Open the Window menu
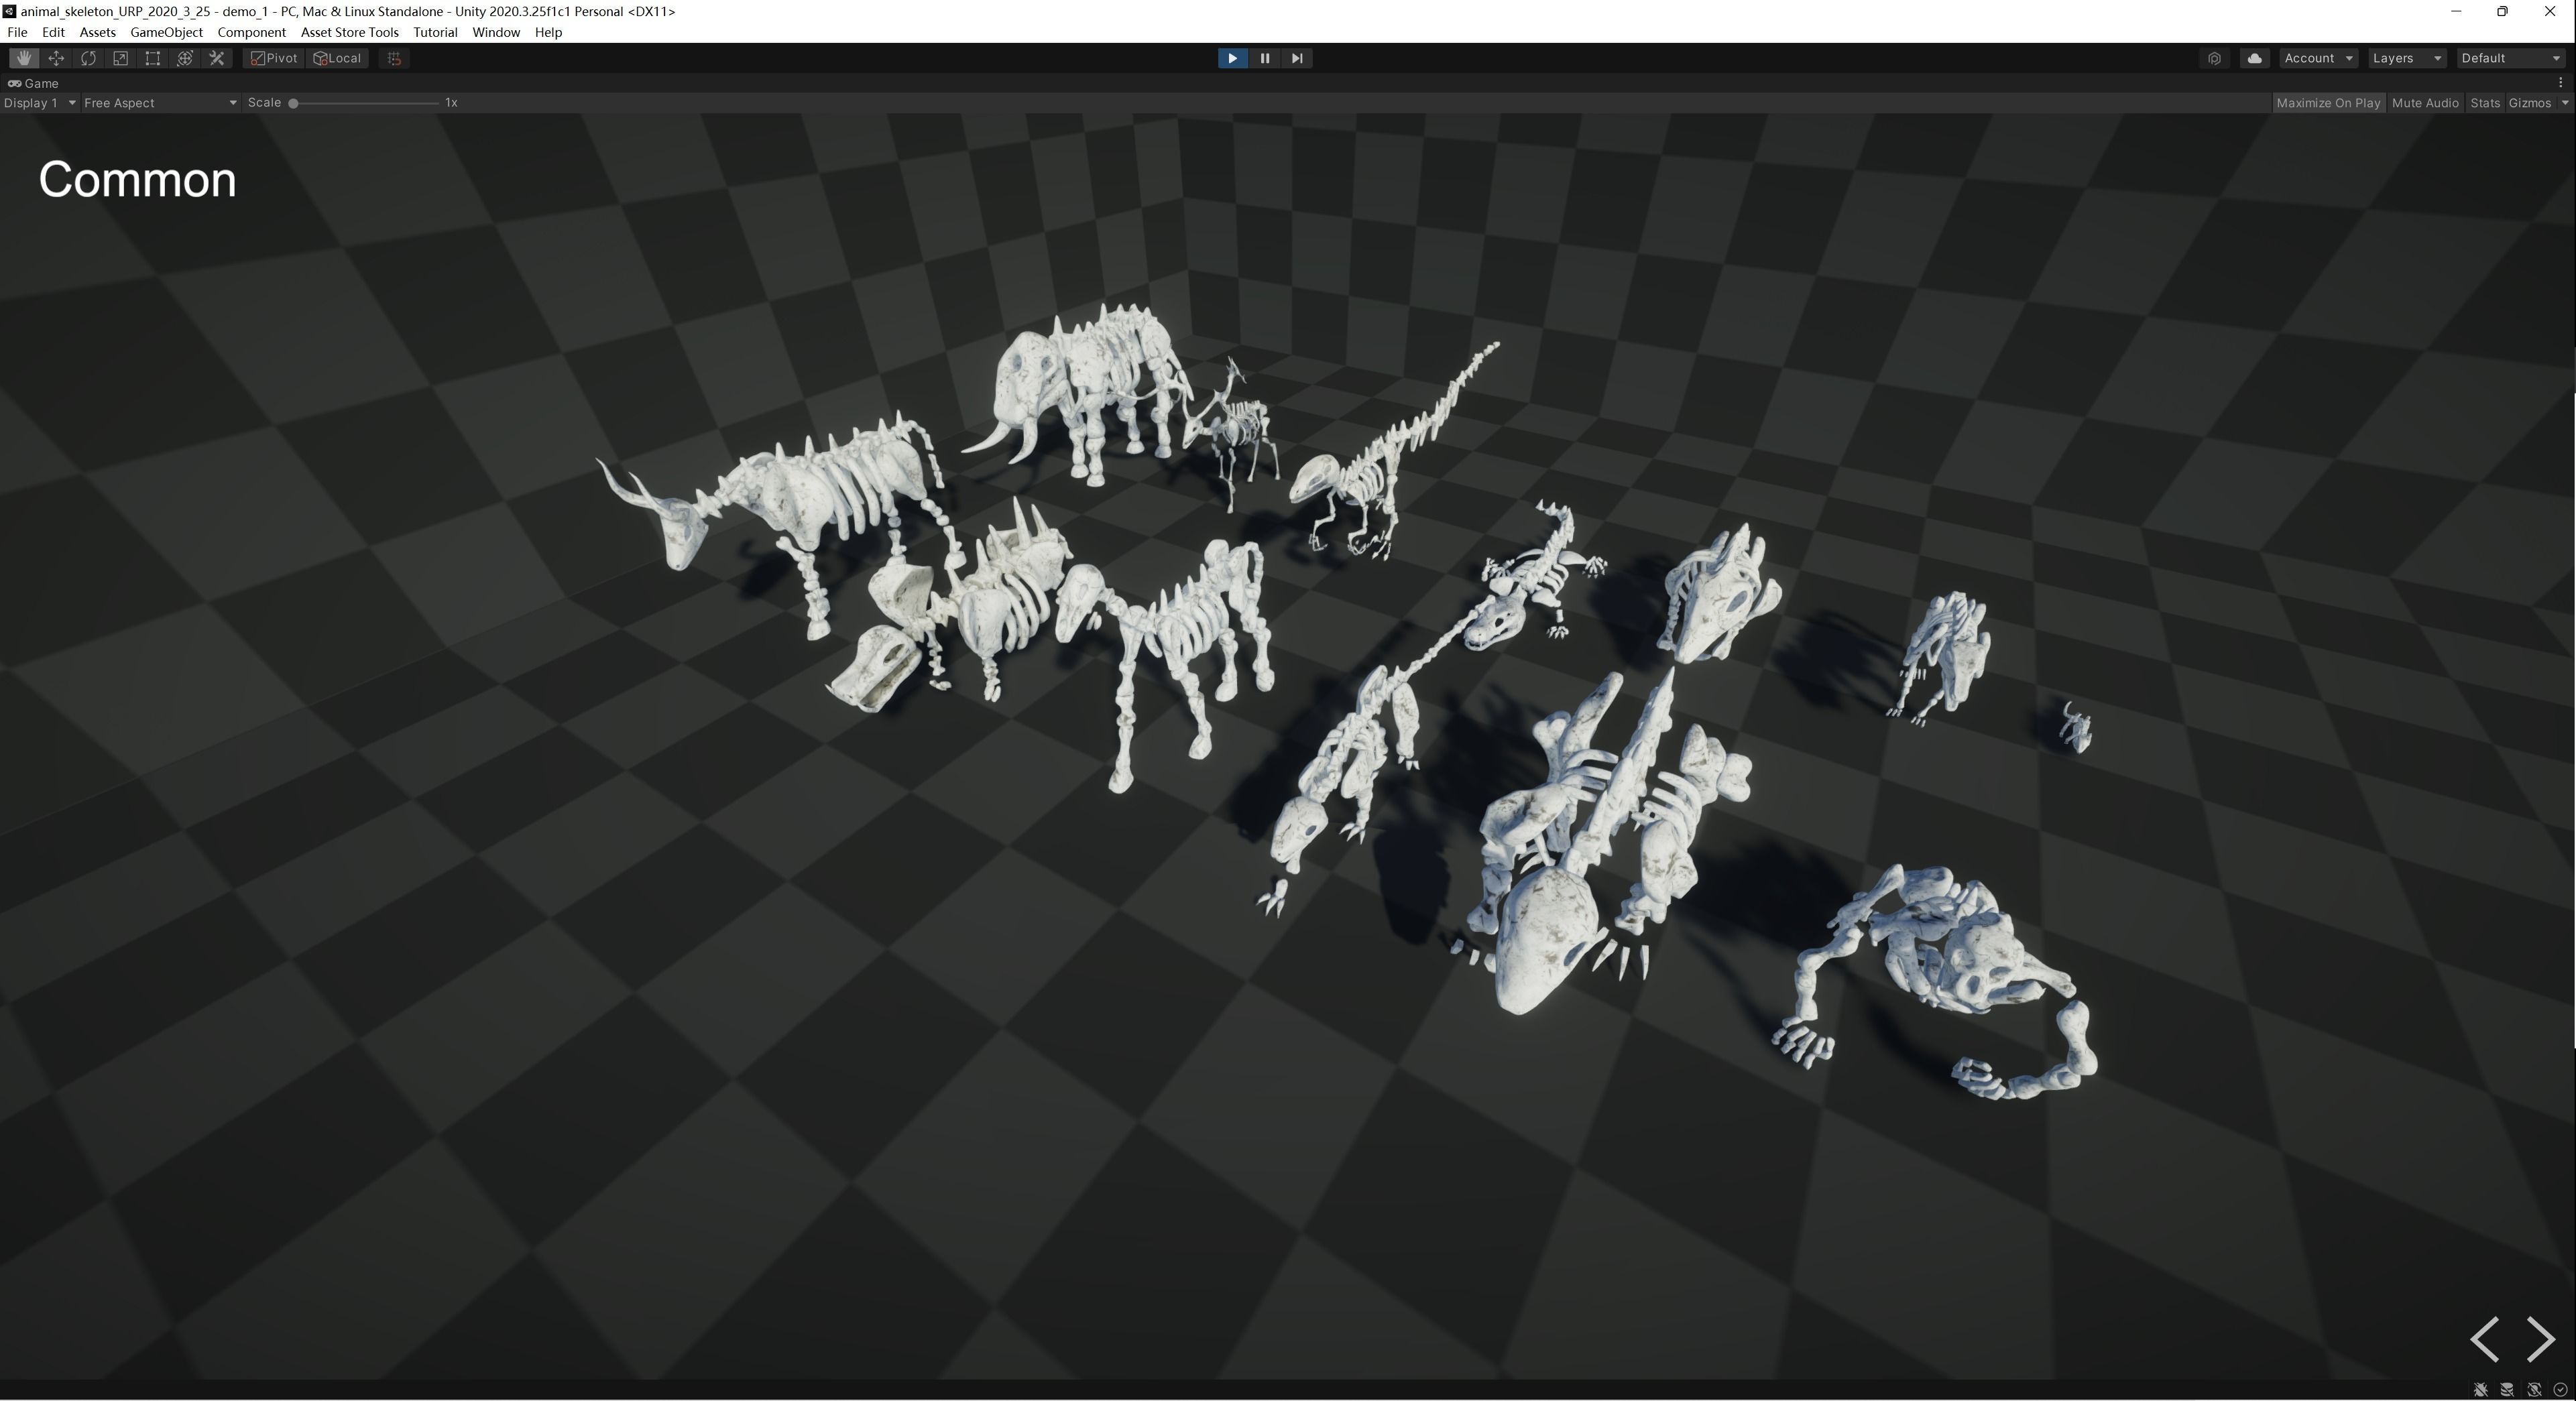This screenshot has width=2576, height=1401. click(x=495, y=32)
